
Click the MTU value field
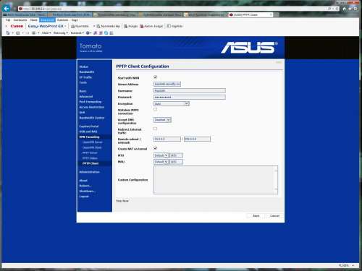[x=176, y=155]
